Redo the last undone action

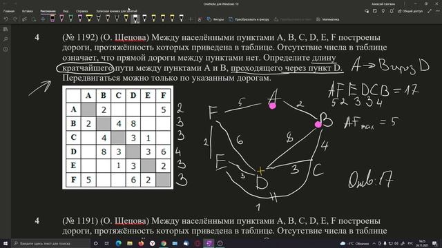tap(15, 19)
